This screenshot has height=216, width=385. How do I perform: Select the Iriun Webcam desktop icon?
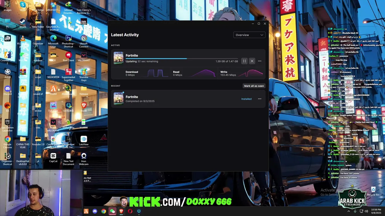84,159
